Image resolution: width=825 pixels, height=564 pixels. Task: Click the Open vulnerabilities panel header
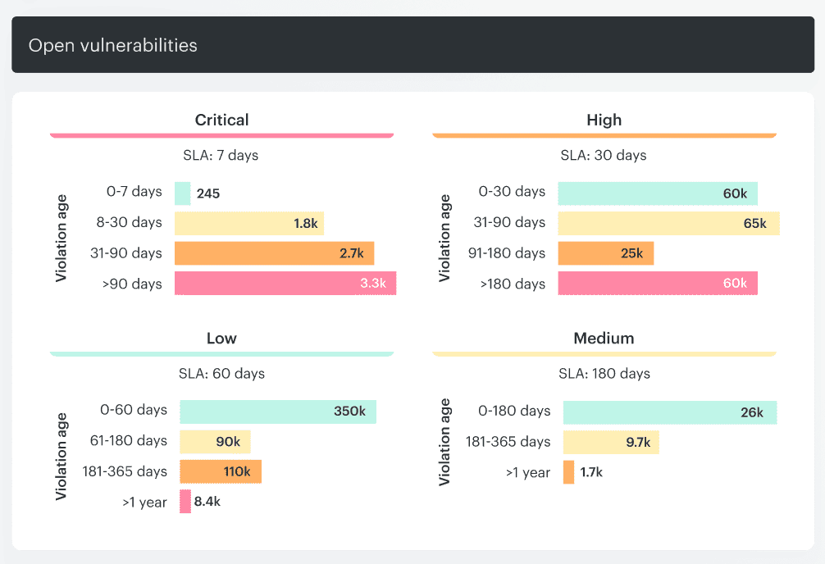pyautogui.click(x=412, y=45)
